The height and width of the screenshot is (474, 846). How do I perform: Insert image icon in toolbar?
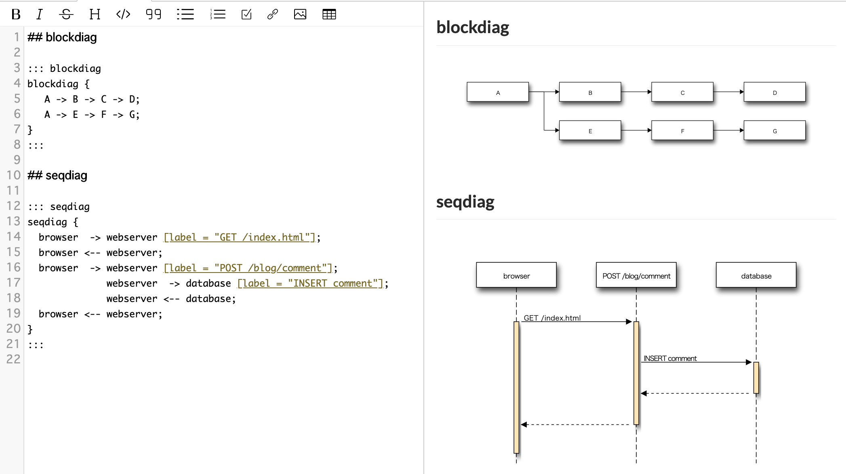(300, 15)
